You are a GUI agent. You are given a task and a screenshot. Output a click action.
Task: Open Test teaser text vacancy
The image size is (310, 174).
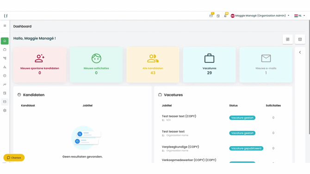173,131
